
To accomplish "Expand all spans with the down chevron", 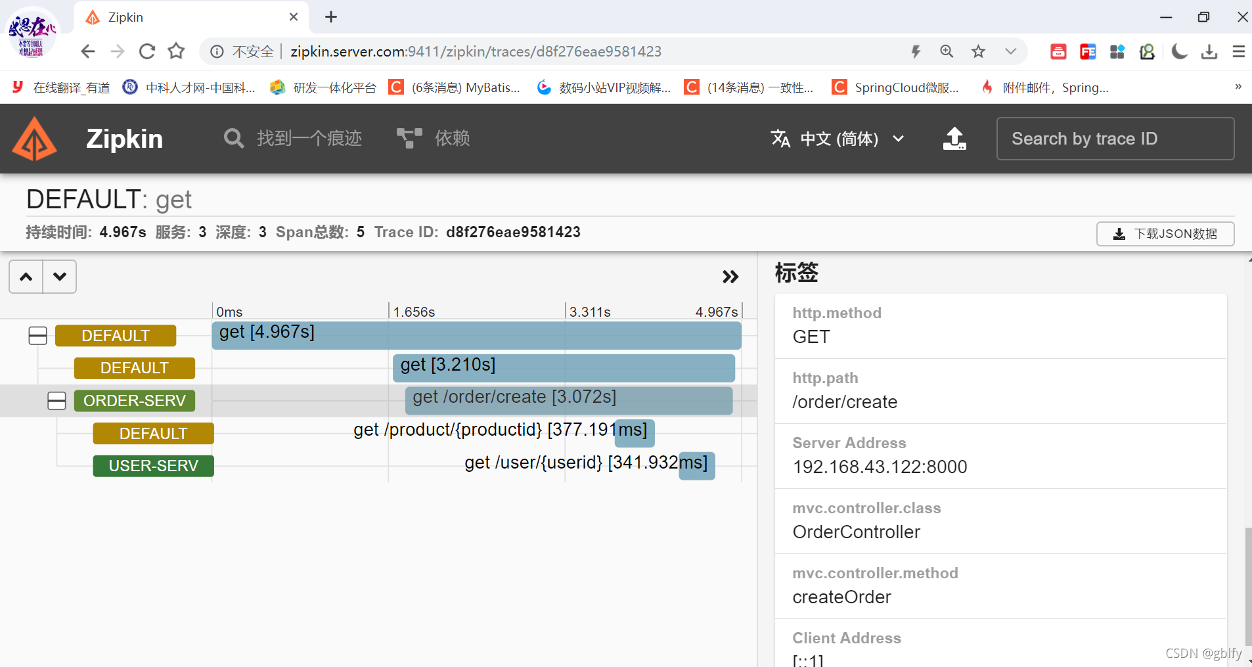I will coord(60,277).
